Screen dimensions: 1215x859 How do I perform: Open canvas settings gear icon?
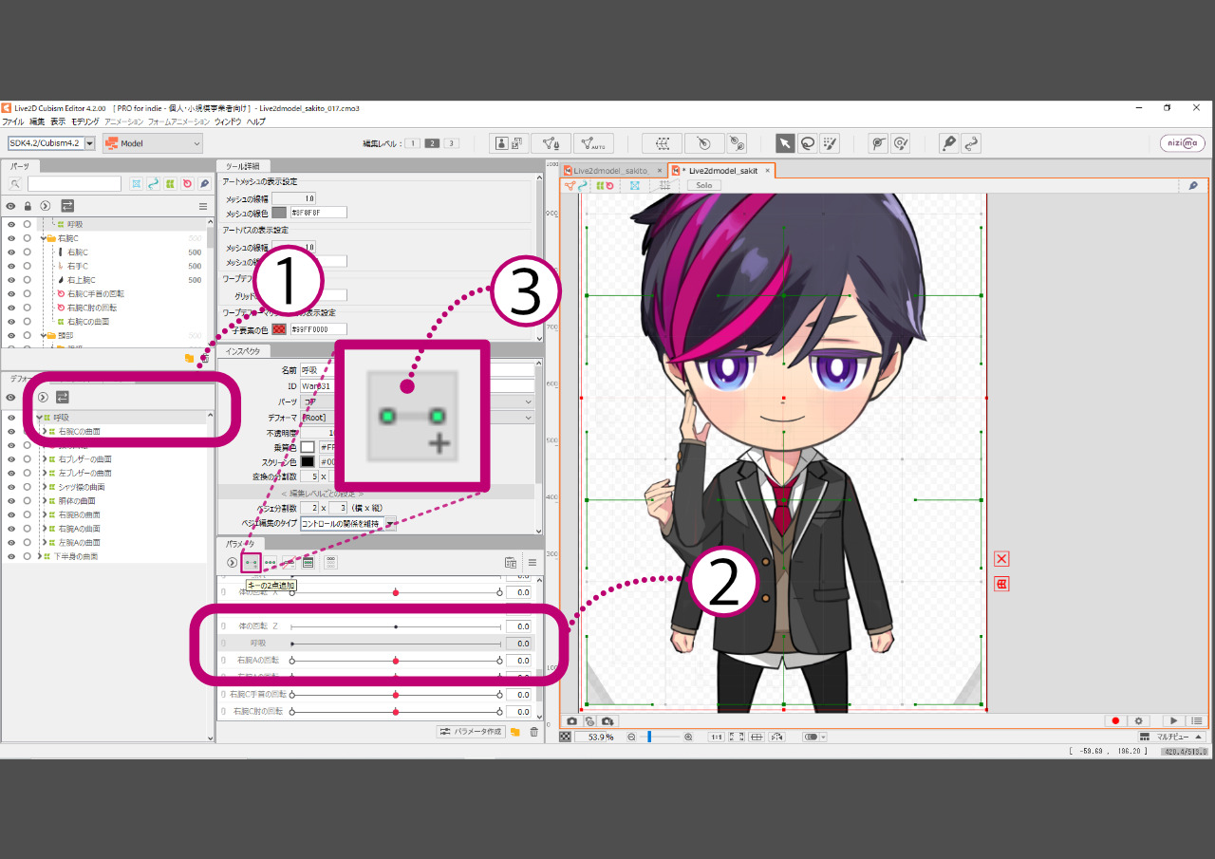click(1139, 721)
